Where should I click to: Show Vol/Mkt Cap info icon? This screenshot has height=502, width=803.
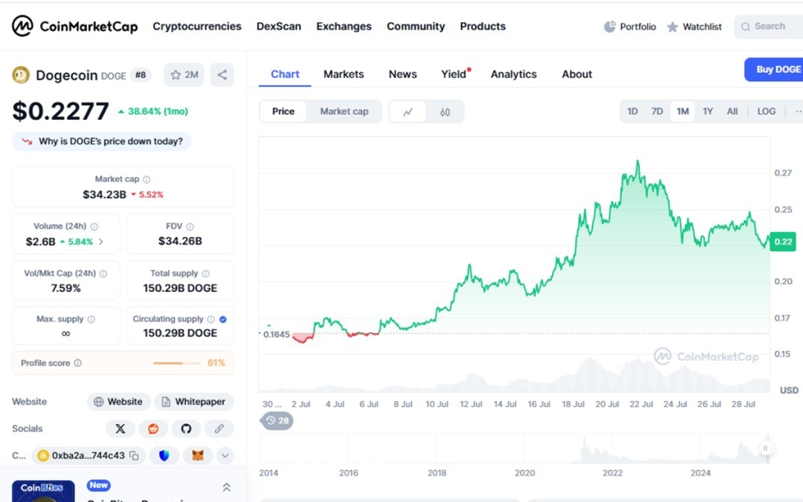[x=104, y=274]
